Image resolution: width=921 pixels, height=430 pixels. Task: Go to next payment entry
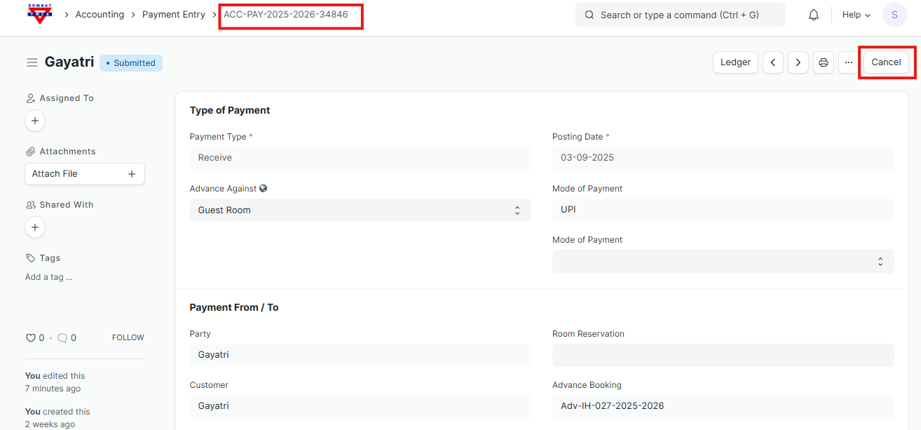coord(798,62)
